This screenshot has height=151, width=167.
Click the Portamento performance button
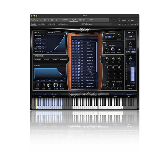click(38, 59)
